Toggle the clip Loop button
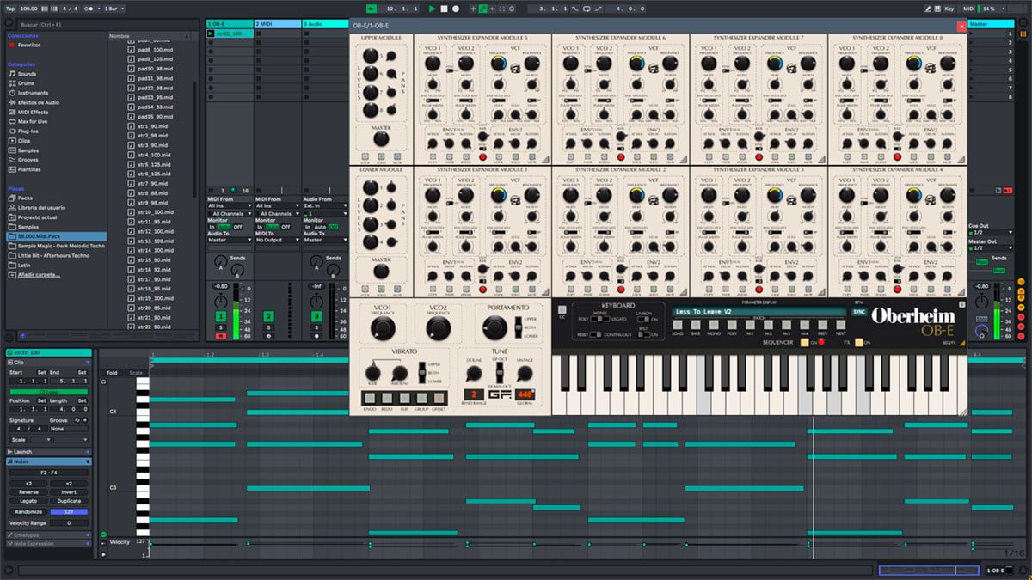The image size is (1032, 580). coord(48,392)
